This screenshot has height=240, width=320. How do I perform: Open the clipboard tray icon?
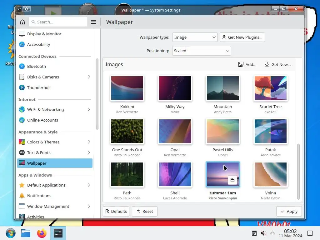(254, 233)
